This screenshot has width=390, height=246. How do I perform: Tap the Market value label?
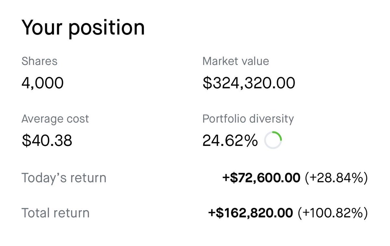[x=236, y=61]
